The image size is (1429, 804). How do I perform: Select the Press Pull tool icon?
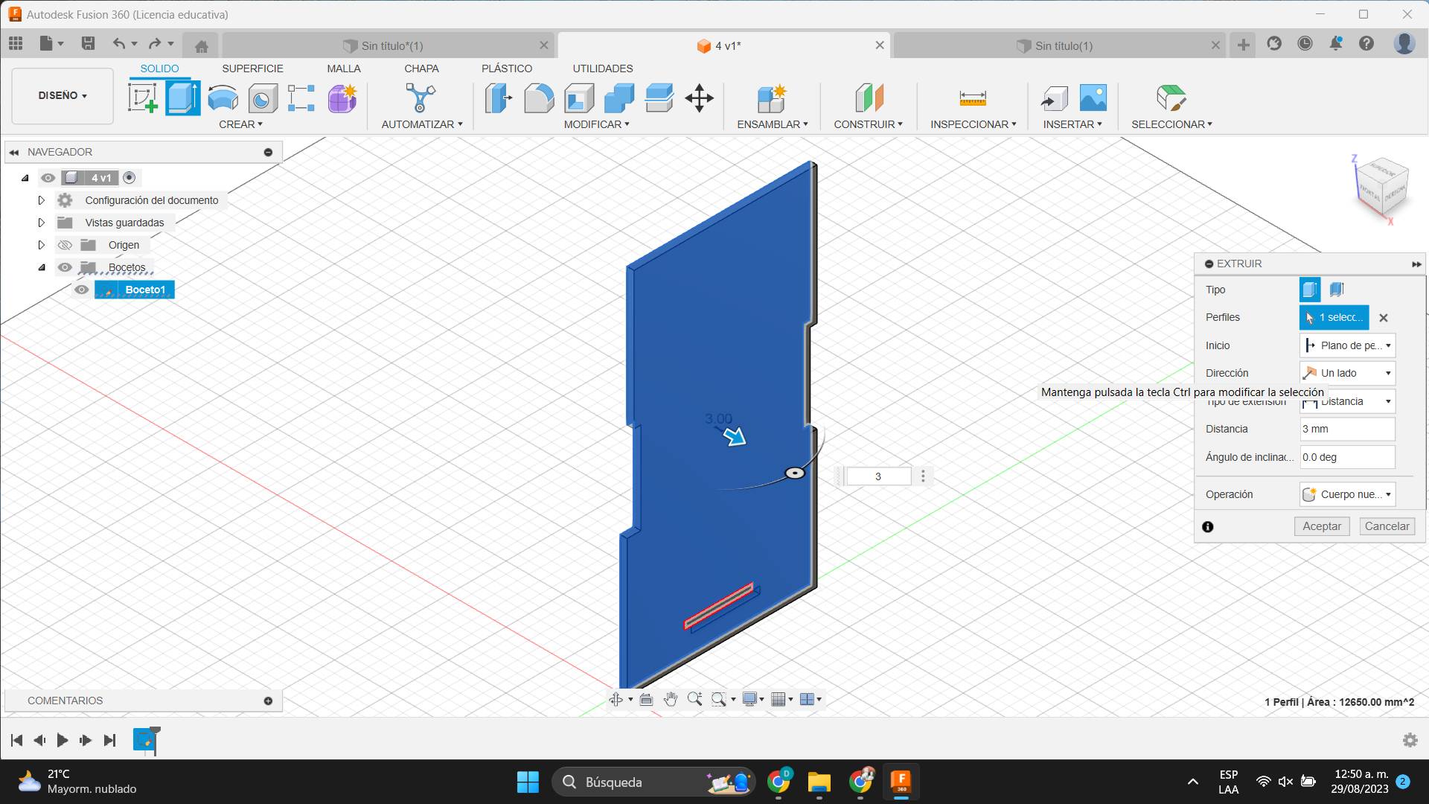(x=499, y=98)
